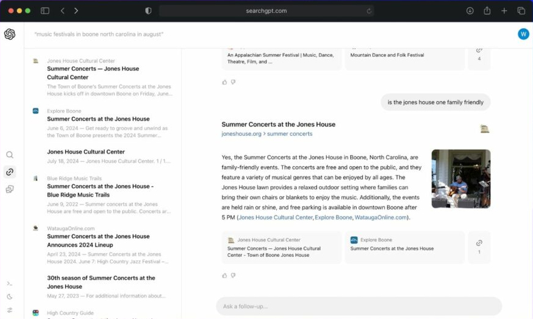
Task: Open the guitarist concert photo thumbnail
Action: pos(461,179)
